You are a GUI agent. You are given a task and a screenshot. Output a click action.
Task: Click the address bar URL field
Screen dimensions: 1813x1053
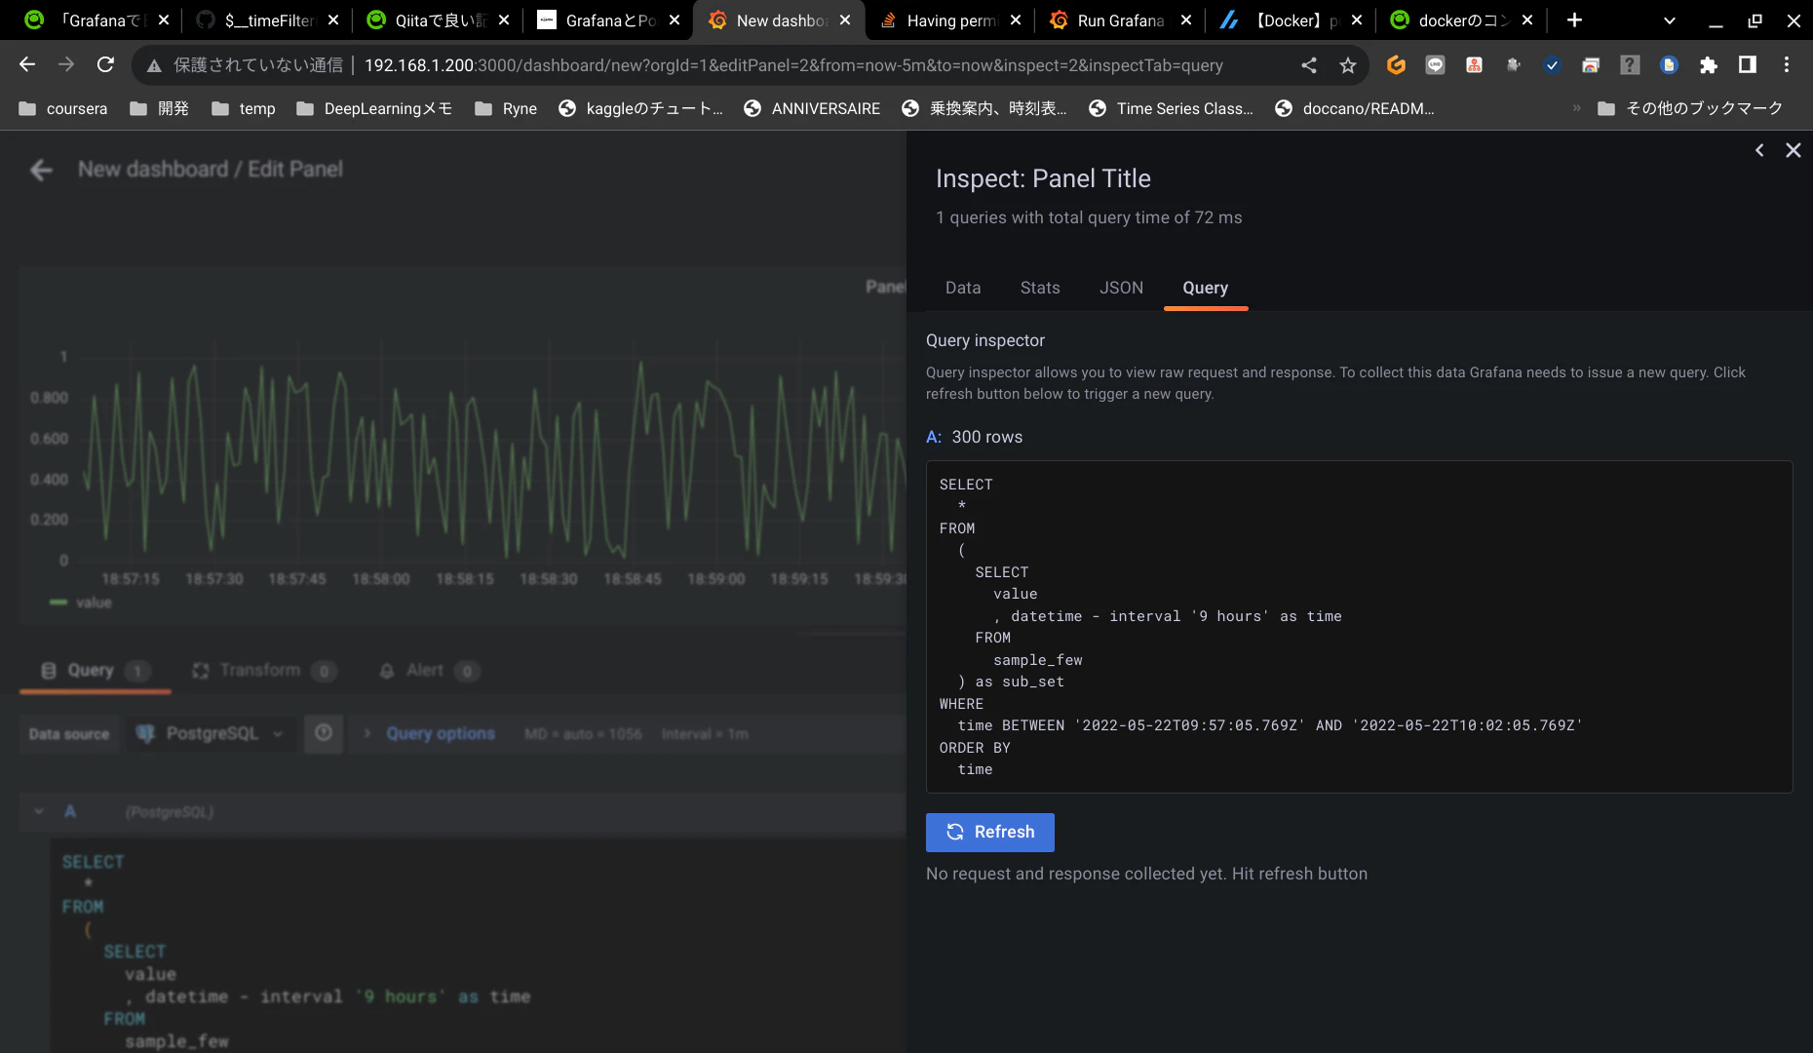coord(793,65)
